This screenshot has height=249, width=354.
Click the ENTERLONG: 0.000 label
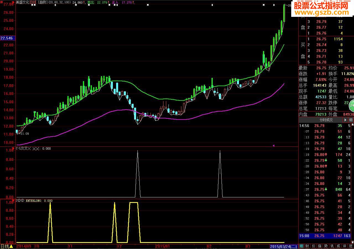click(39, 201)
